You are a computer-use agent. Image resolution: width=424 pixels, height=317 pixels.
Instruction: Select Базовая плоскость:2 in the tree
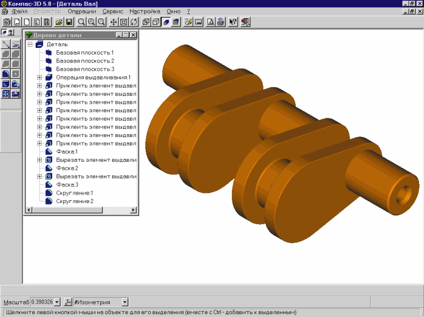(85, 61)
